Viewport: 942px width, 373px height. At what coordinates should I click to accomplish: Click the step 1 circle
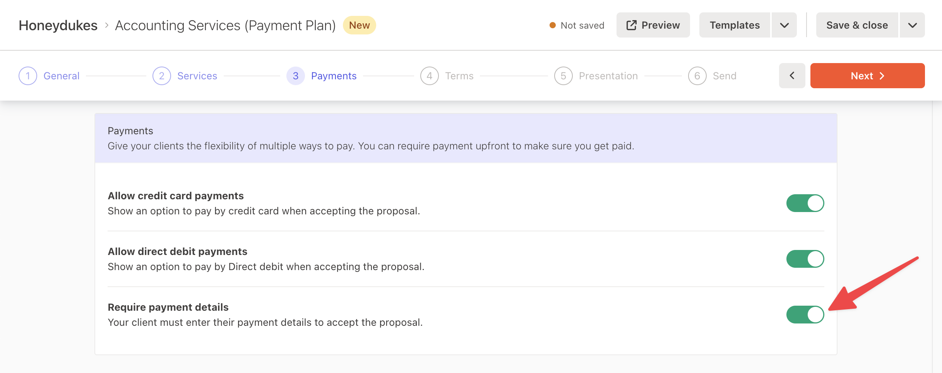[28, 76]
